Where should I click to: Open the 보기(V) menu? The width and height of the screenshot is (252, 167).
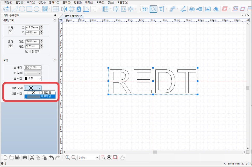[31, 2]
